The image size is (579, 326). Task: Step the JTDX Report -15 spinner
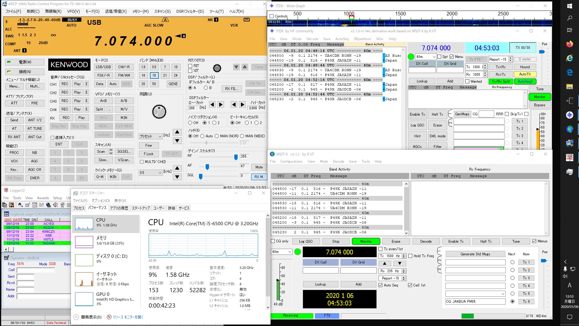pyautogui.click(x=510, y=59)
